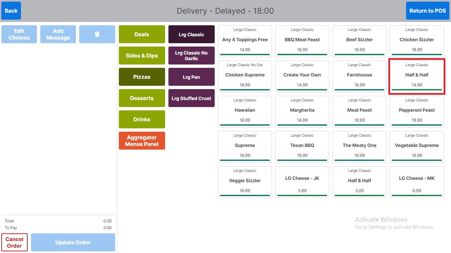Click the Update Order button
Image resolution: width=451 pixels, height=253 pixels.
pos(73,242)
